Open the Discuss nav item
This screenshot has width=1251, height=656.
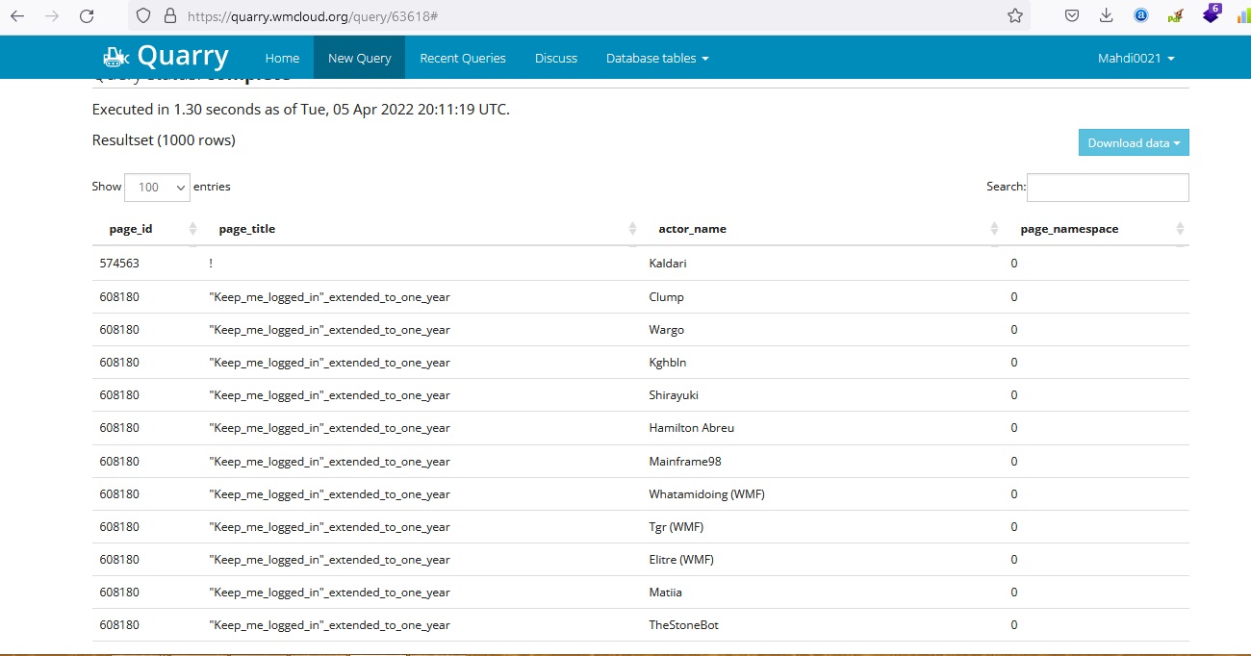[556, 58]
